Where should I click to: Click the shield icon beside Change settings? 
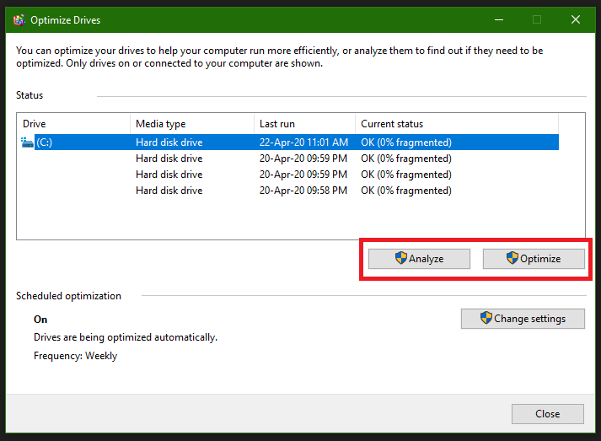[486, 318]
